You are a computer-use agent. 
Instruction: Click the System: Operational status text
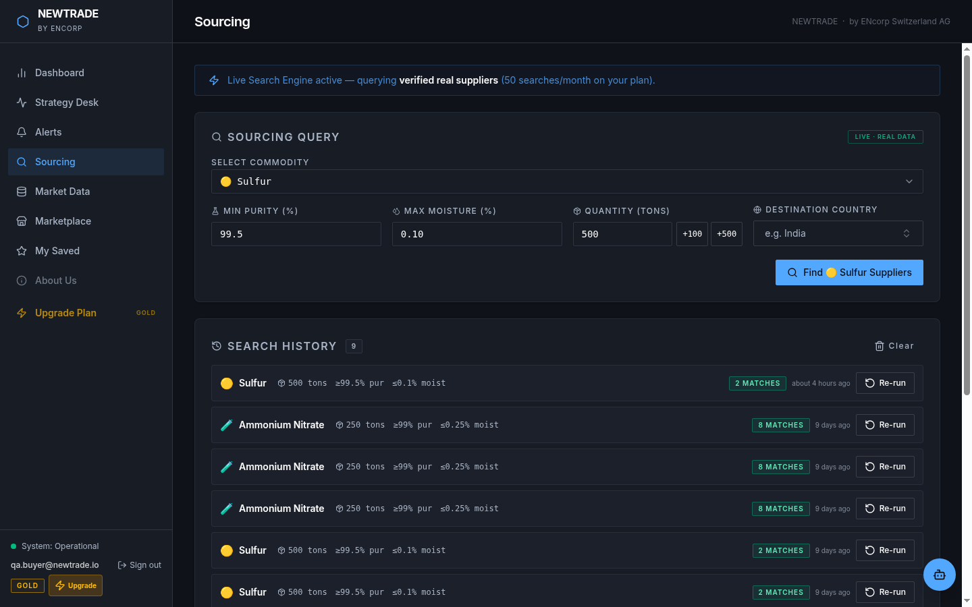click(60, 546)
